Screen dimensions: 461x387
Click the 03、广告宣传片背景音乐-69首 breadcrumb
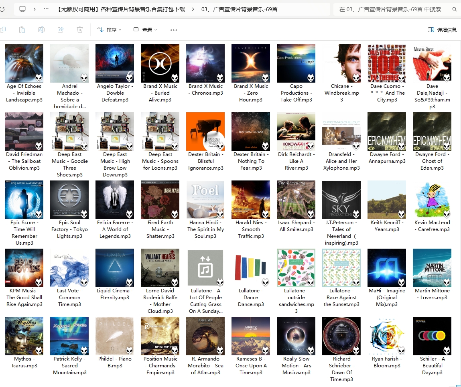point(239,9)
